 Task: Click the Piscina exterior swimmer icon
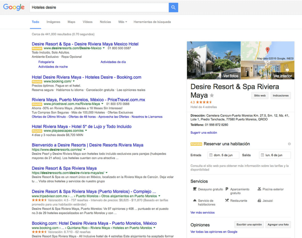(259, 189)
